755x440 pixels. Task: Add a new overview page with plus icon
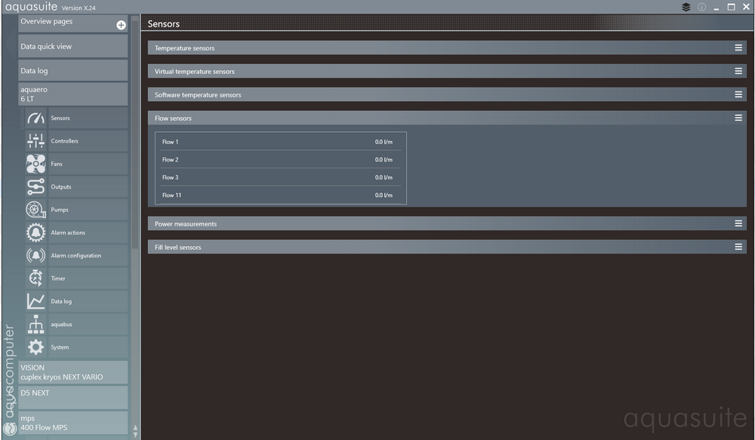(121, 25)
